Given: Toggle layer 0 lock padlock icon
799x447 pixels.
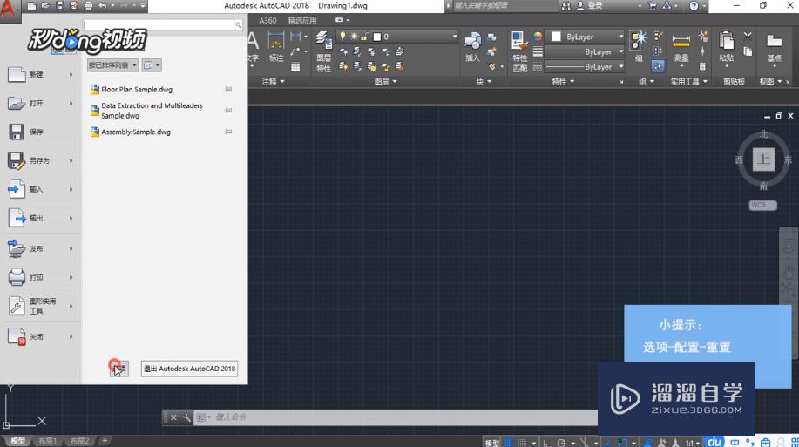Looking at the screenshot, I should click(x=365, y=37).
